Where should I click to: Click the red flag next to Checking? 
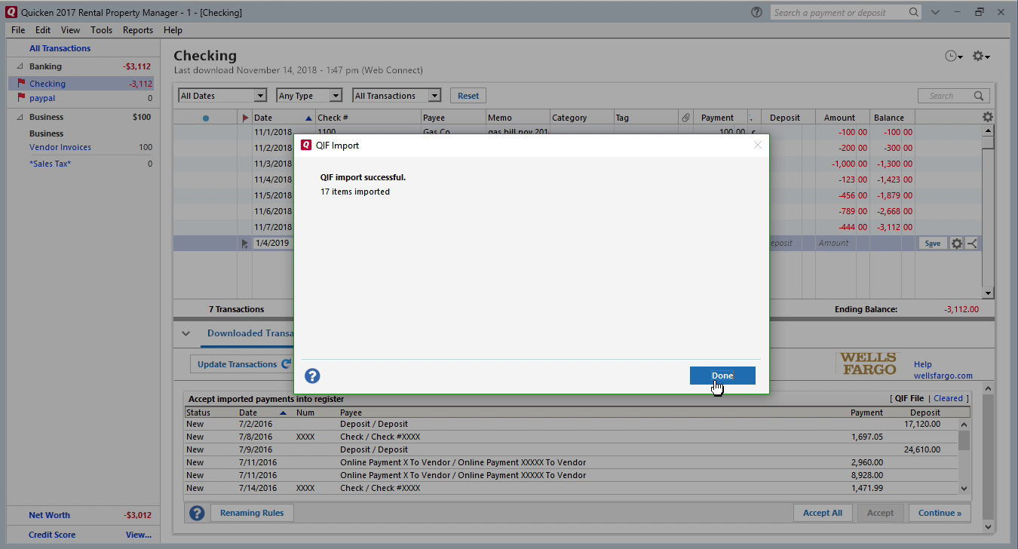21,84
